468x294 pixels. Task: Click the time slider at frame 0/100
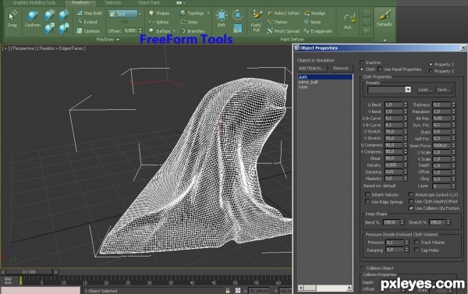coord(30,272)
